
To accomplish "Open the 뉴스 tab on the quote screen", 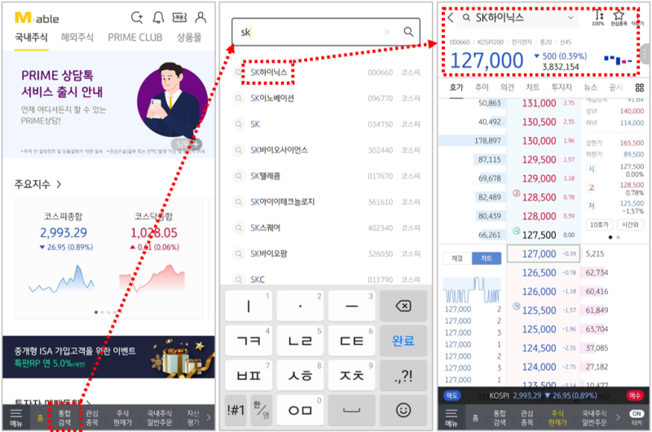I will tap(590, 87).
